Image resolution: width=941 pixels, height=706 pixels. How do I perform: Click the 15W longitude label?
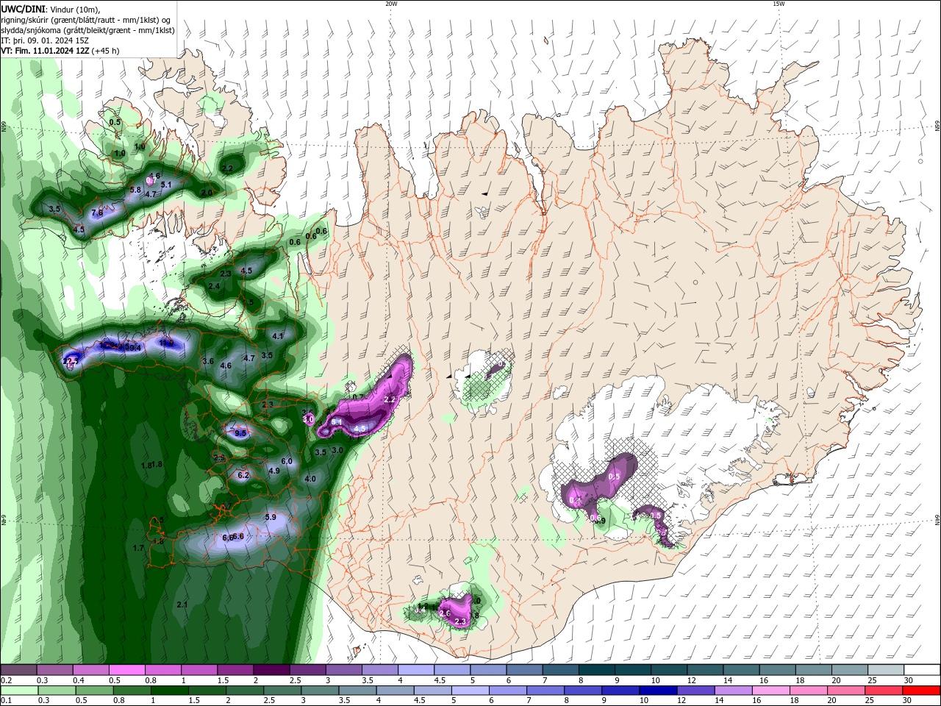pyautogui.click(x=779, y=4)
